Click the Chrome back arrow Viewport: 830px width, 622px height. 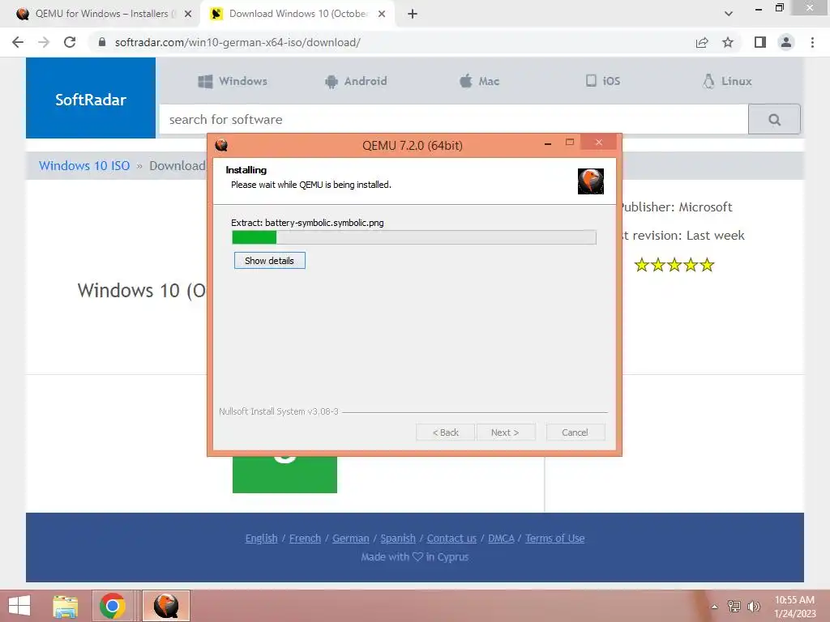pos(18,42)
